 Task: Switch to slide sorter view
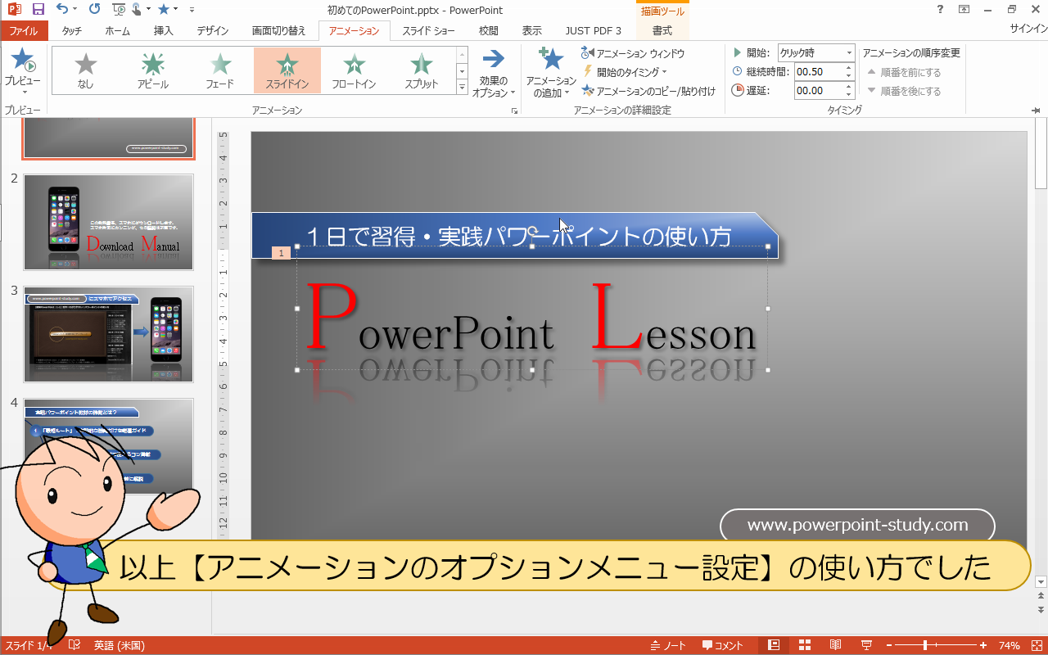pos(805,645)
